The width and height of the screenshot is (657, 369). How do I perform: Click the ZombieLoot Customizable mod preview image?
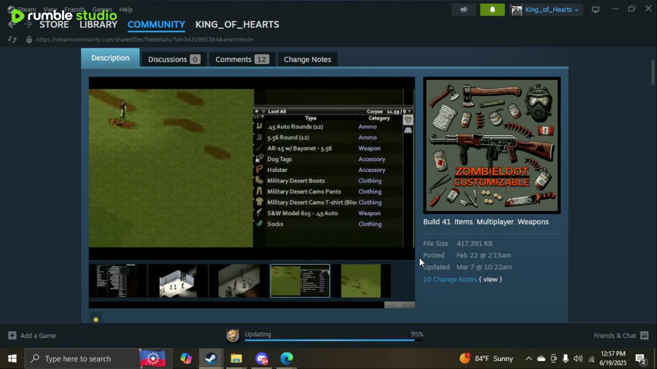click(492, 145)
